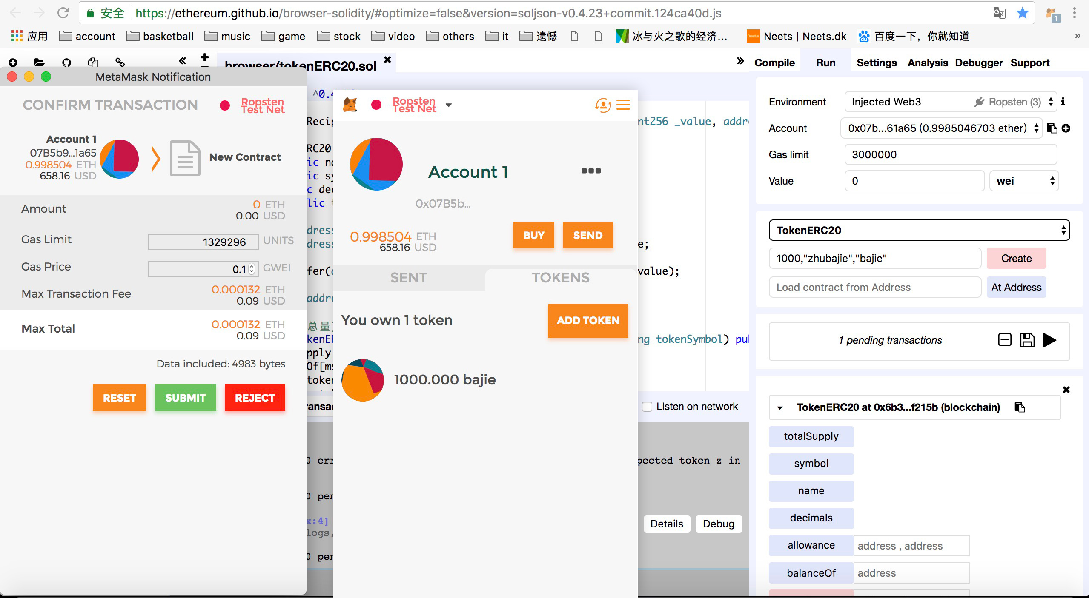Image resolution: width=1089 pixels, height=598 pixels.
Task: Click balanceOf address input field
Action: [911, 573]
